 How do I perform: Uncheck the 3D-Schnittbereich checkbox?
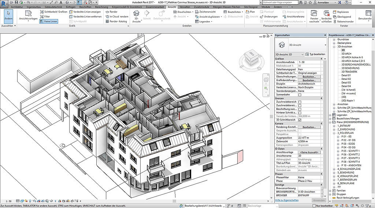click(x=300, y=120)
